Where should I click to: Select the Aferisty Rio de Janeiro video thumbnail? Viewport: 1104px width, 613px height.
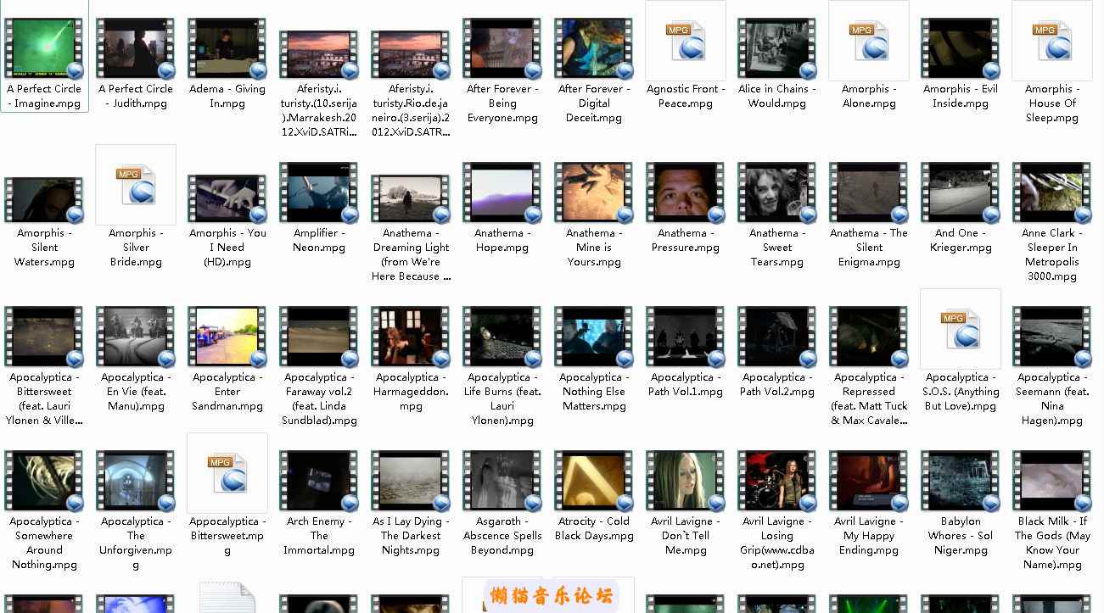pos(411,54)
